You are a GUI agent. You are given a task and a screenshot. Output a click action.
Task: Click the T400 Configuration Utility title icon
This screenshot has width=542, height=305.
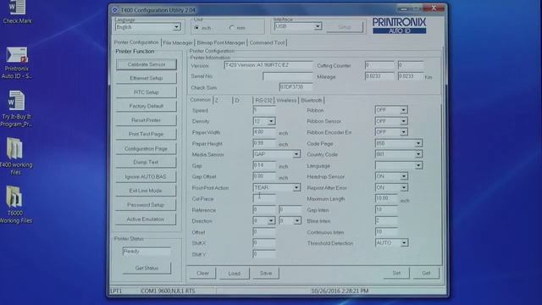coord(115,10)
